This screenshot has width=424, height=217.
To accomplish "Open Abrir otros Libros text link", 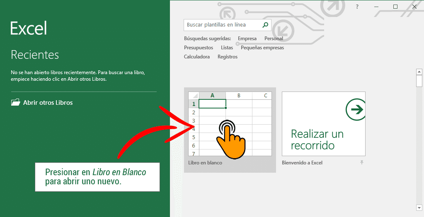I will (x=48, y=103).
